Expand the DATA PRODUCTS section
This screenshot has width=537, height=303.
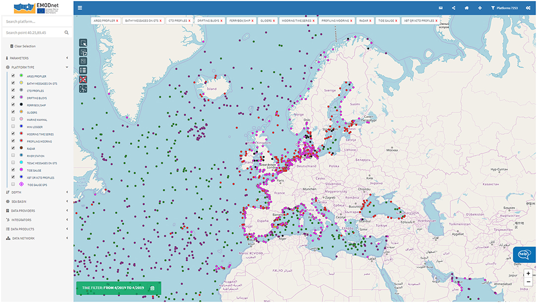[37, 229]
